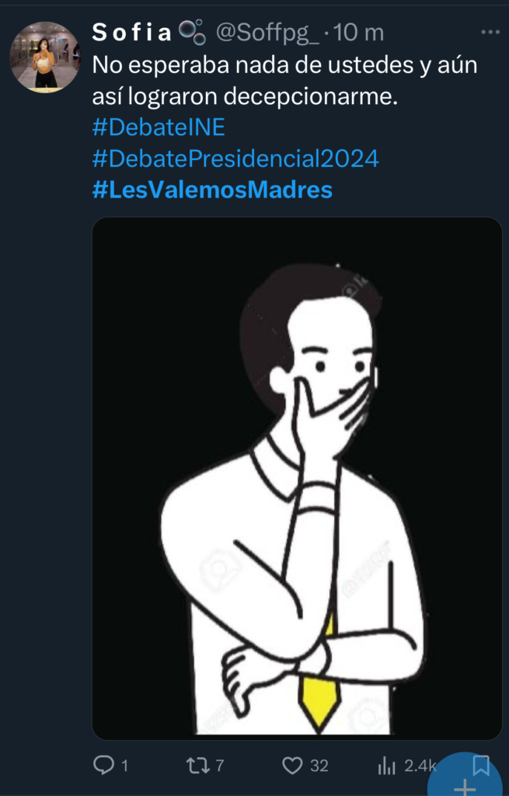View tweet analytics bar chart icon
This screenshot has width=509, height=796.
point(386,766)
